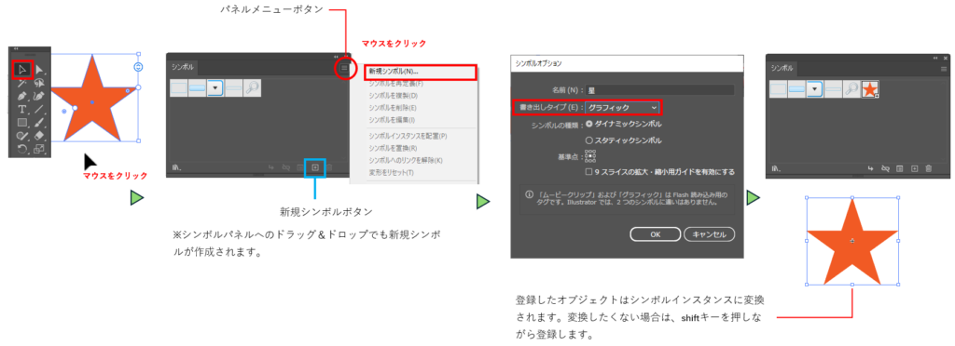The width and height of the screenshot is (955, 346).
Task: Click シンボル tab in panel beside open menu
Action: [x=182, y=67]
